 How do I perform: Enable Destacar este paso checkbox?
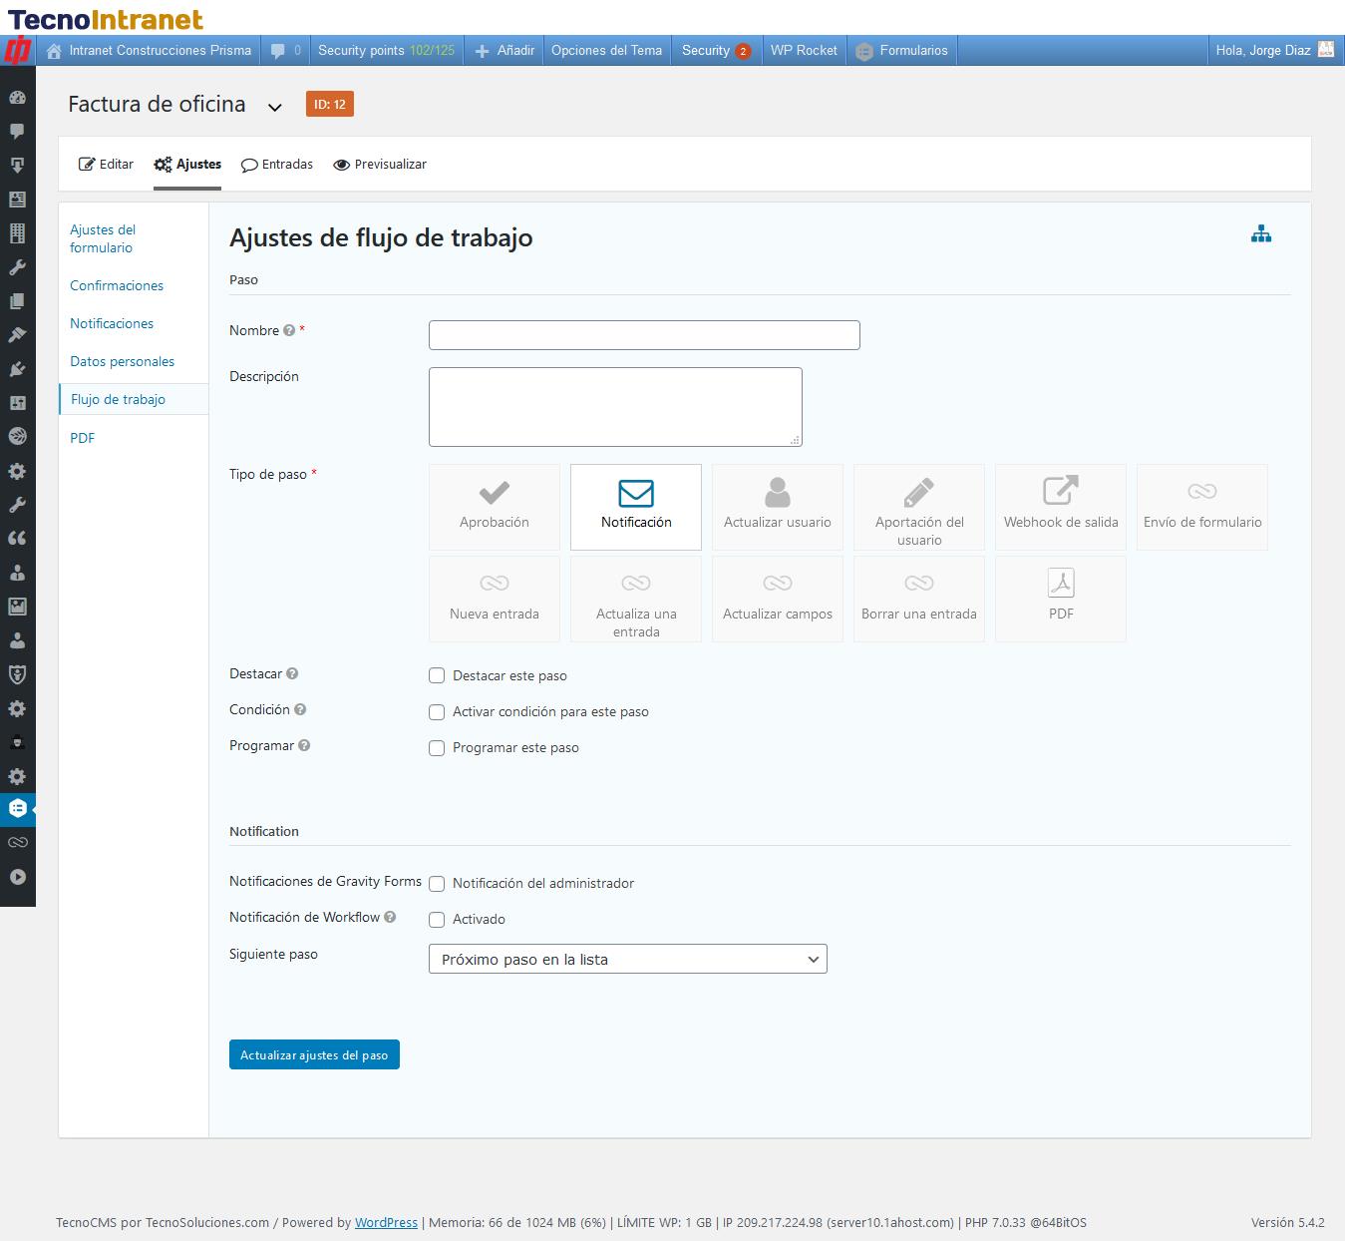point(437,675)
